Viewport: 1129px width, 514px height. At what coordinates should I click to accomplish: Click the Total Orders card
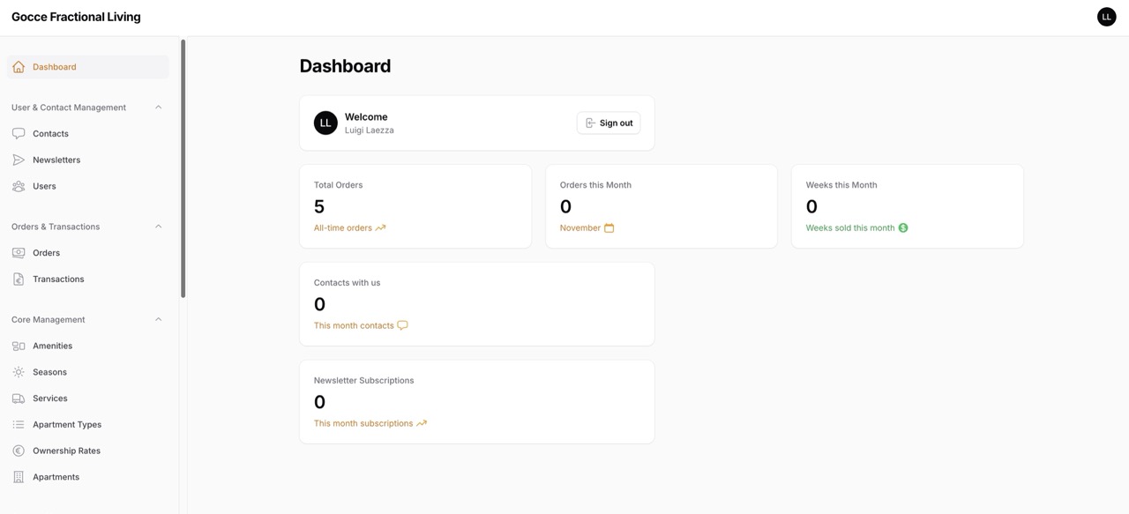click(415, 206)
